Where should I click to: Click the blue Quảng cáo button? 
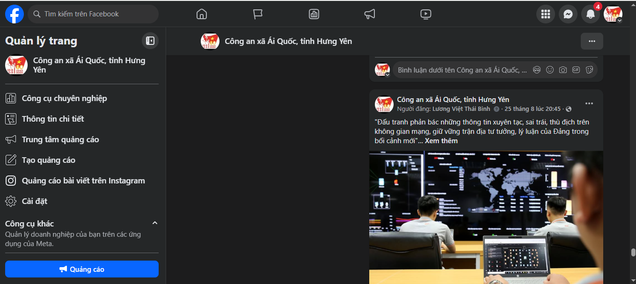82,269
